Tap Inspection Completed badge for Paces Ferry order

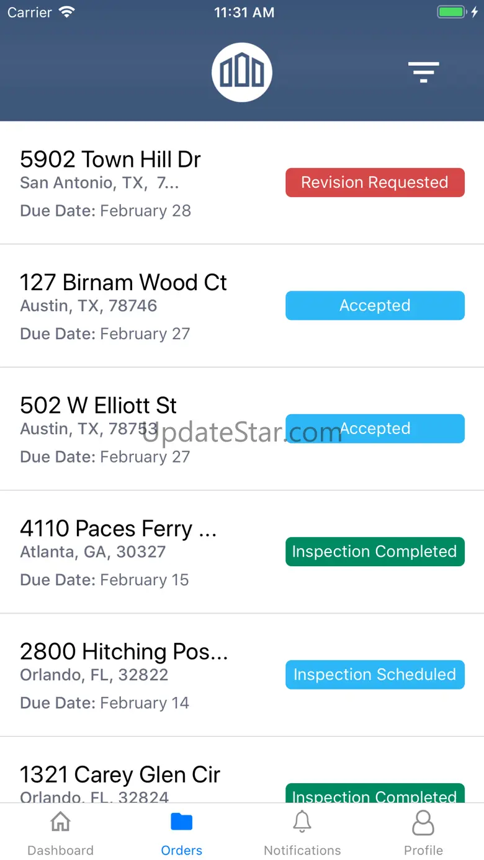[375, 552]
